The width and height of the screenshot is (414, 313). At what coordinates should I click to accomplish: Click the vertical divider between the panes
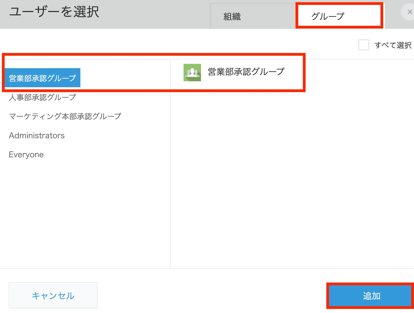(x=170, y=177)
